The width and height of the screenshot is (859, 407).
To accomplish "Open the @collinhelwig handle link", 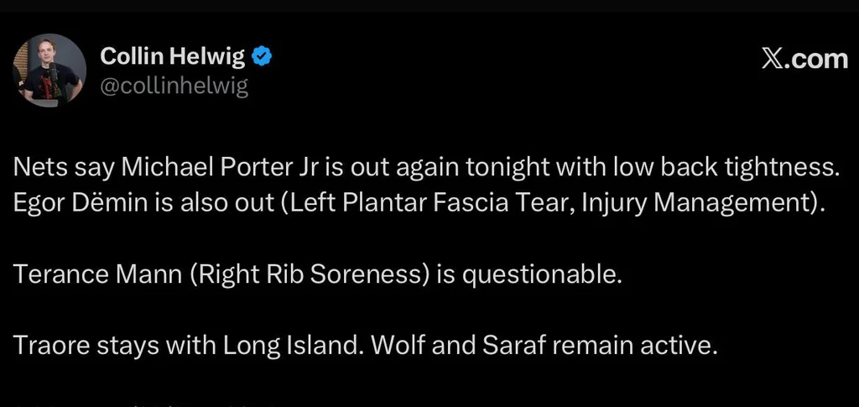I will pyautogui.click(x=174, y=86).
